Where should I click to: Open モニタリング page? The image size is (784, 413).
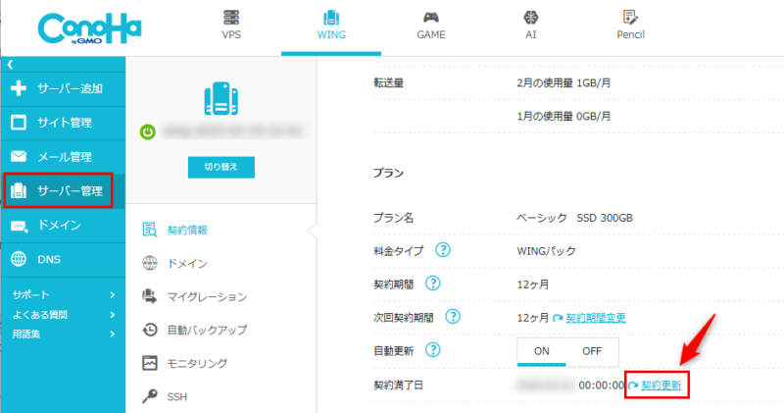coord(197,363)
